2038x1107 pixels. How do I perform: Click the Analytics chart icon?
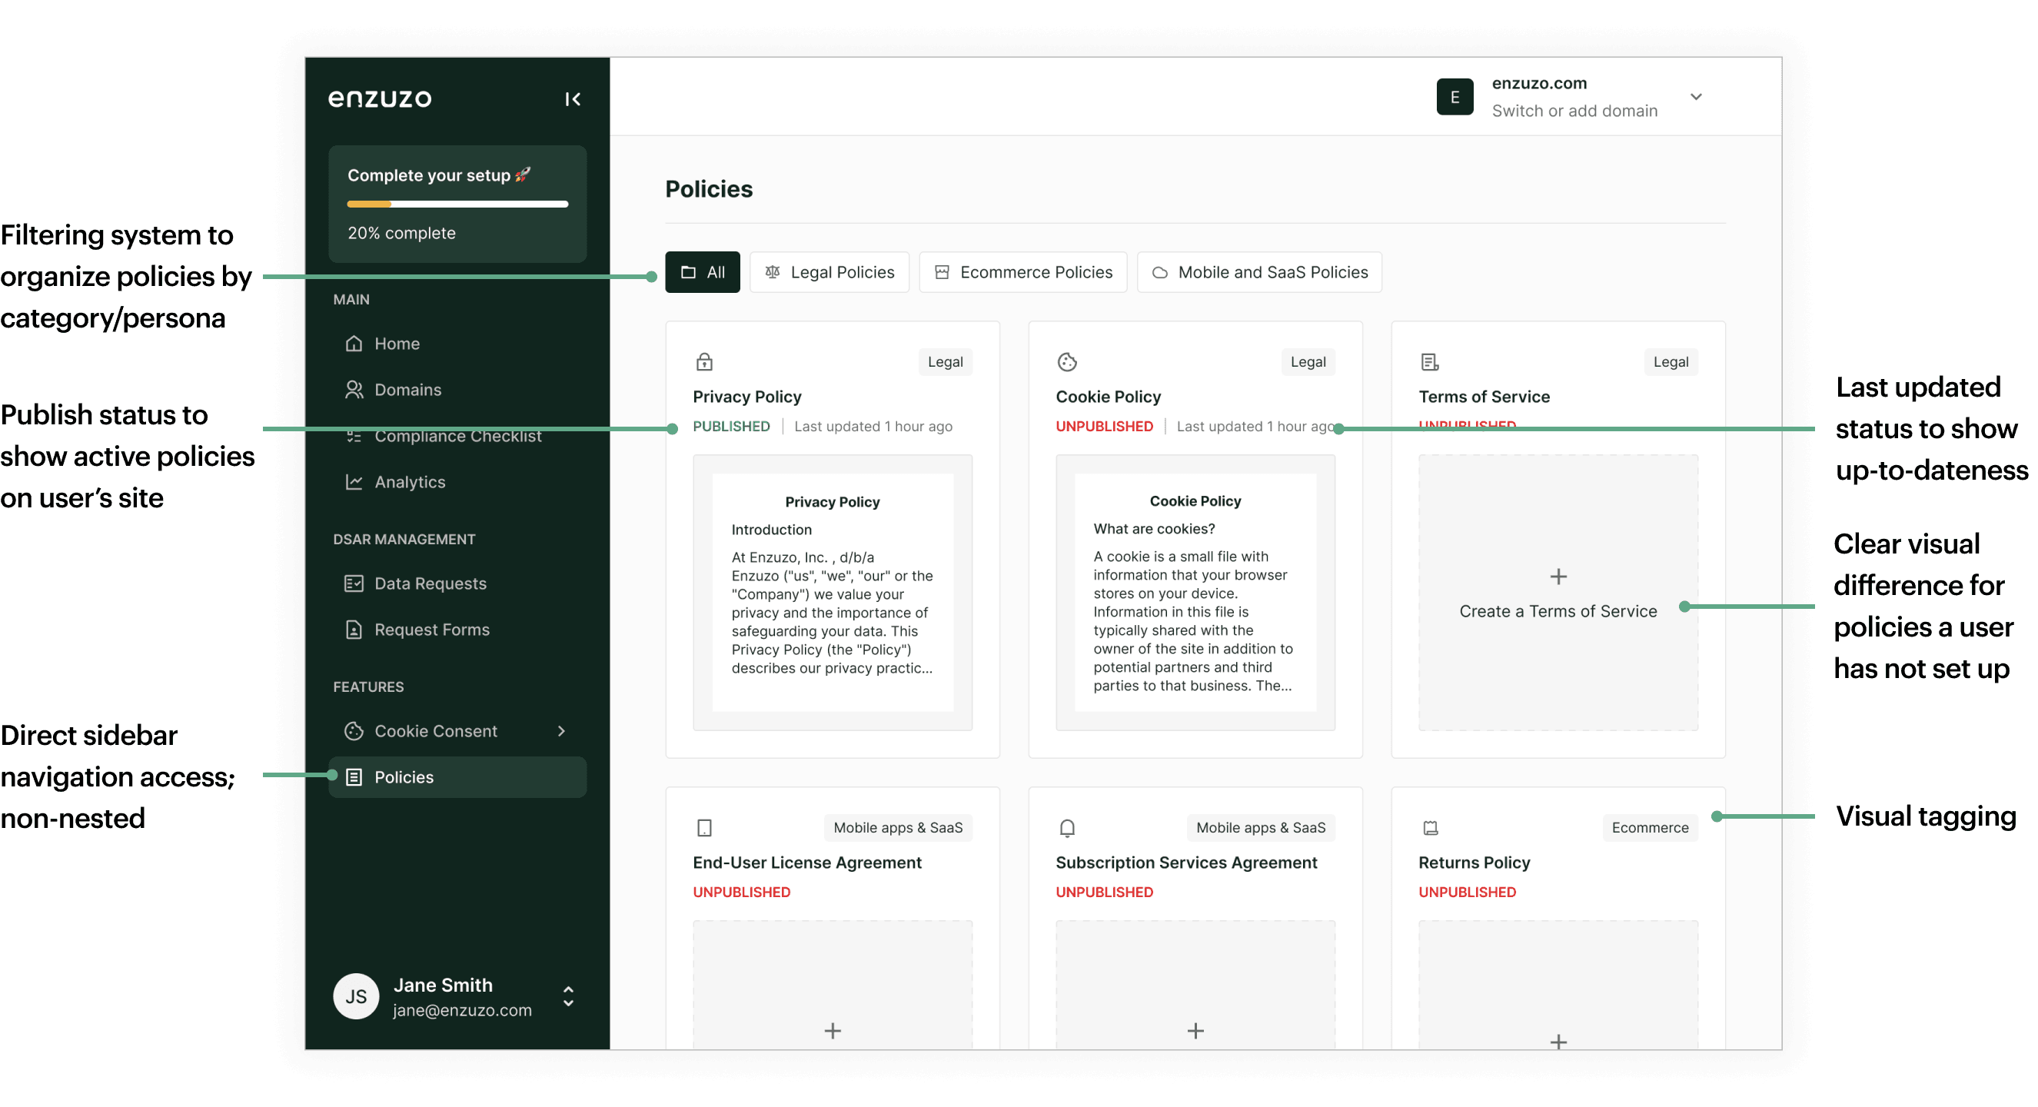click(354, 482)
